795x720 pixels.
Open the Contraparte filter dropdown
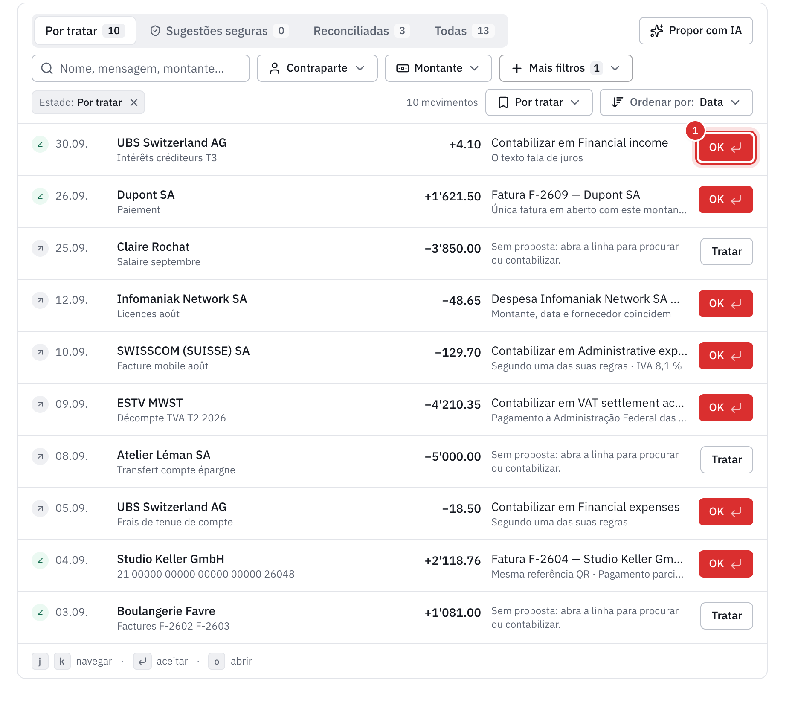[x=317, y=68]
